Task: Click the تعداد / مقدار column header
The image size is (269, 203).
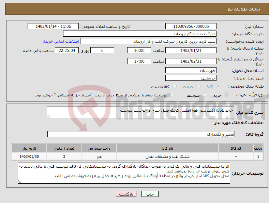Action: (64, 148)
